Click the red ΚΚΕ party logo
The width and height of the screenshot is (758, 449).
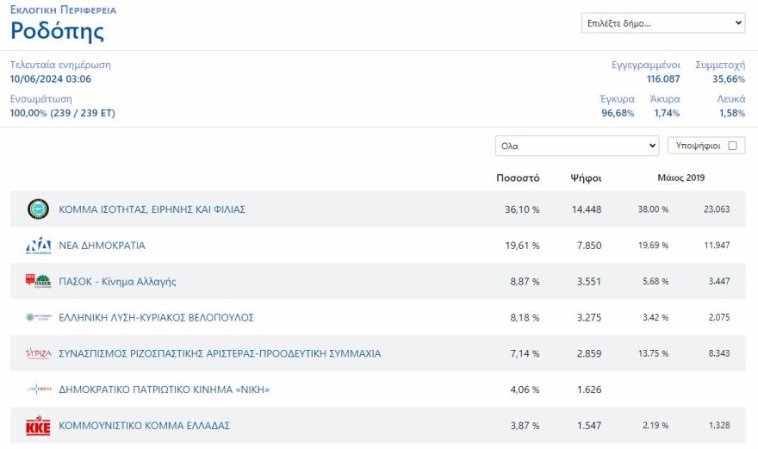pyautogui.click(x=38, y=426)
